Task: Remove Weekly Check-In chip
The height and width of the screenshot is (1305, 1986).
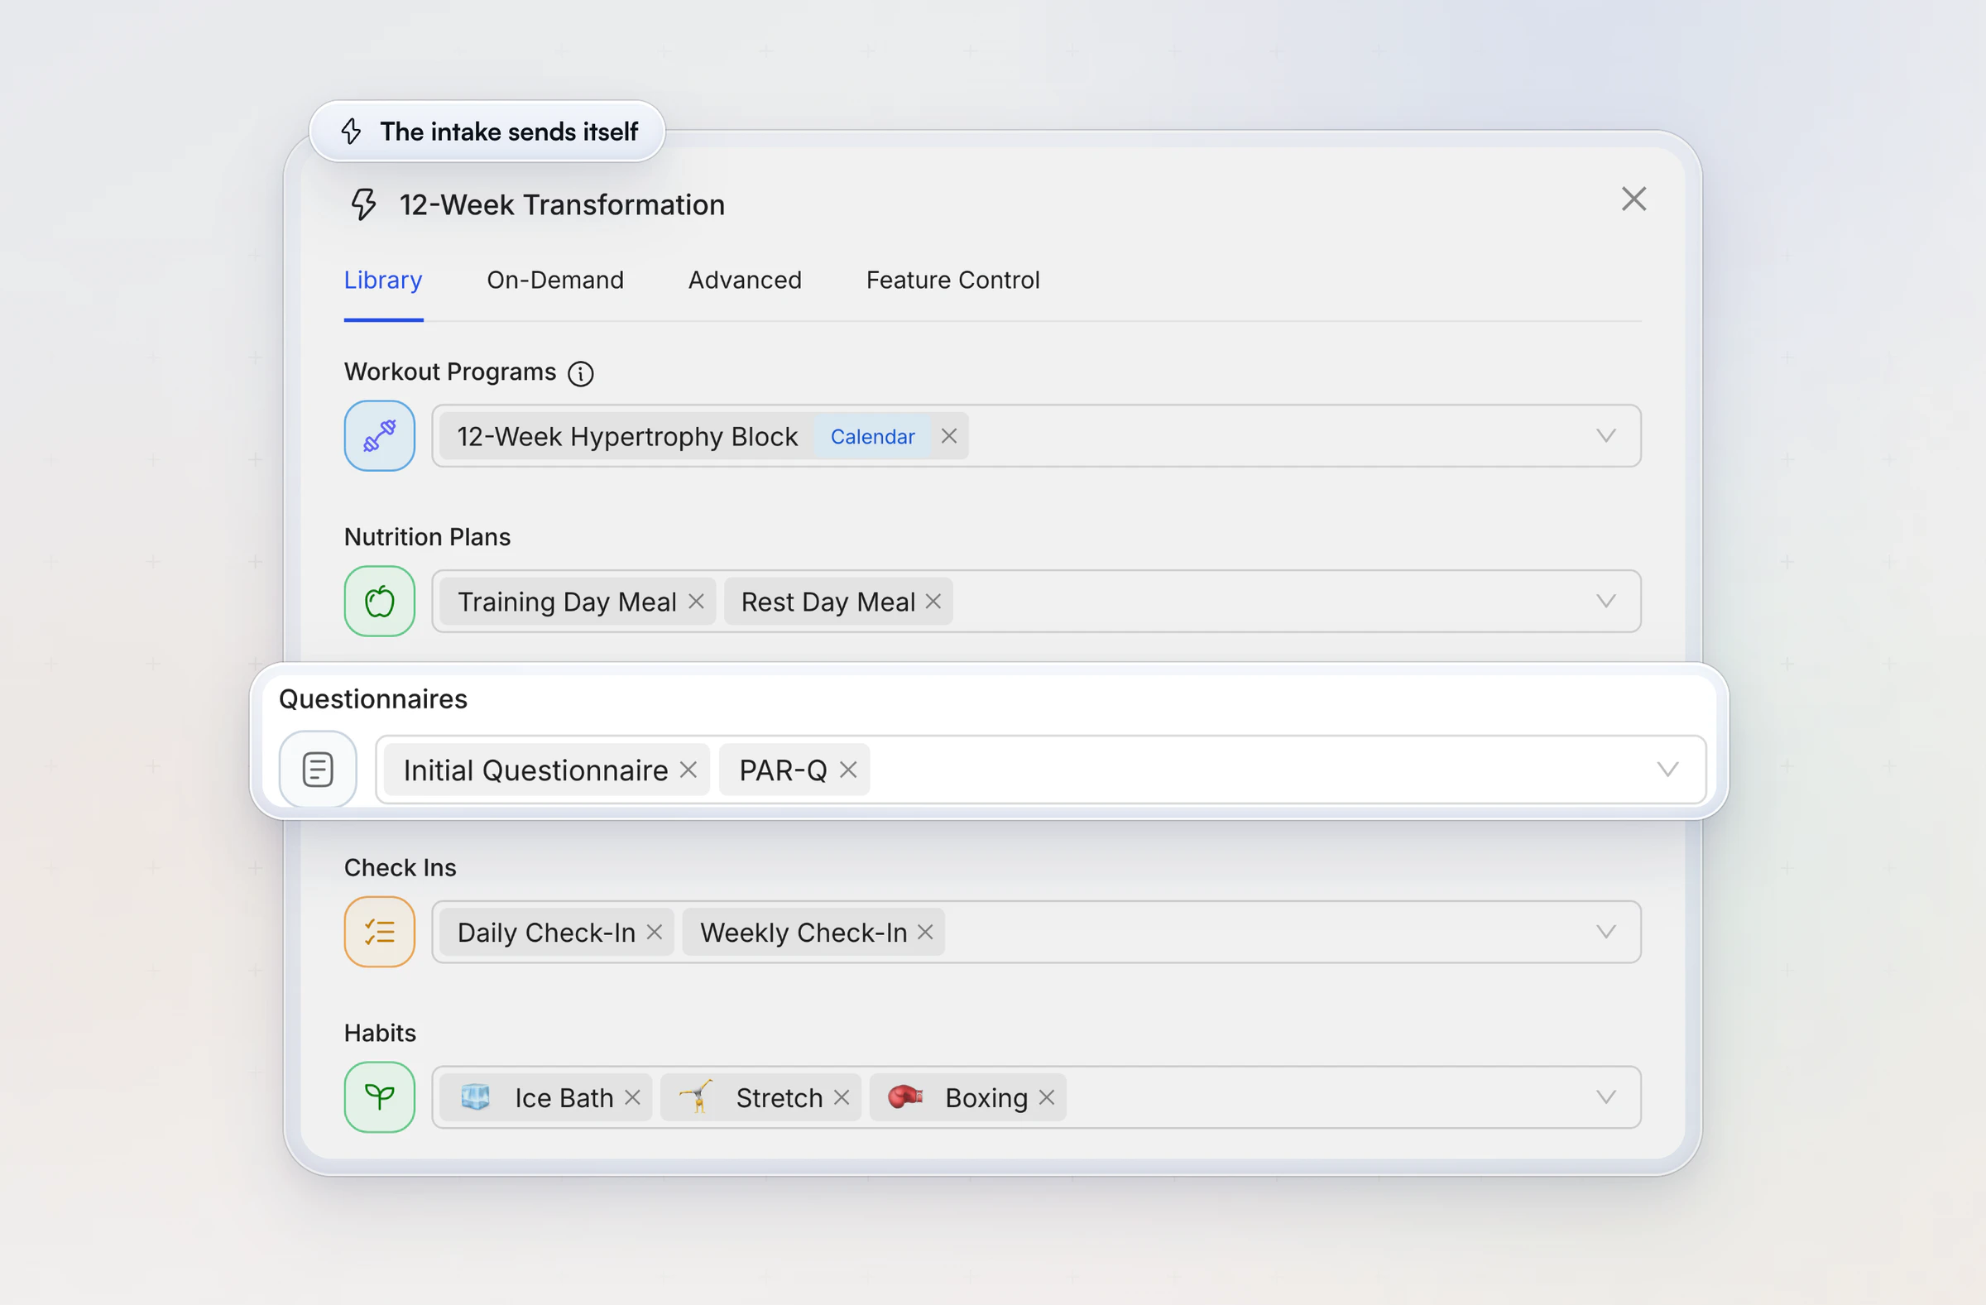Action: click(925, 931)
